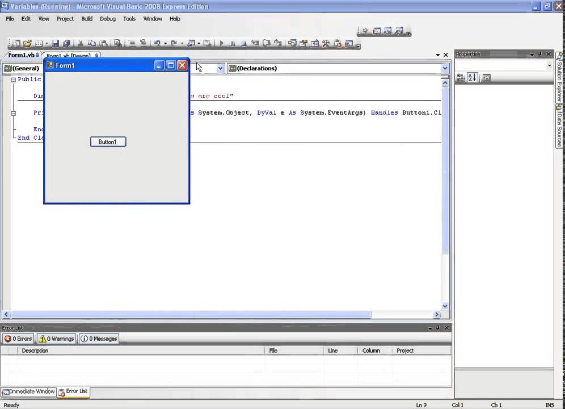Collapse the Private Sub code block
Image resolution: width=565 pixels, height=409 pixels.
(14, 113)
